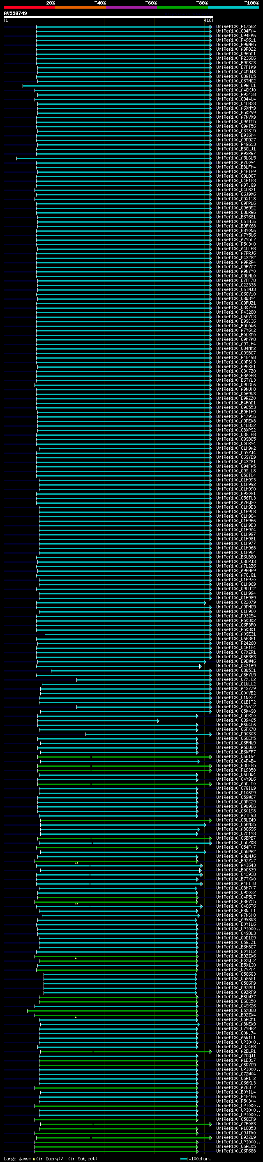Select the UniRef100_C3Z4B8 label
Screen dimensions: 263x1162
coord(236,1047)
